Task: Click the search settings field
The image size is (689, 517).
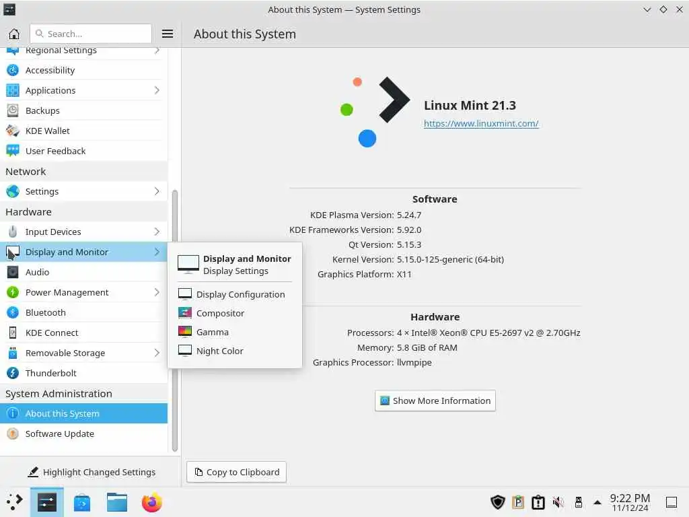Action: coord(91,34)
